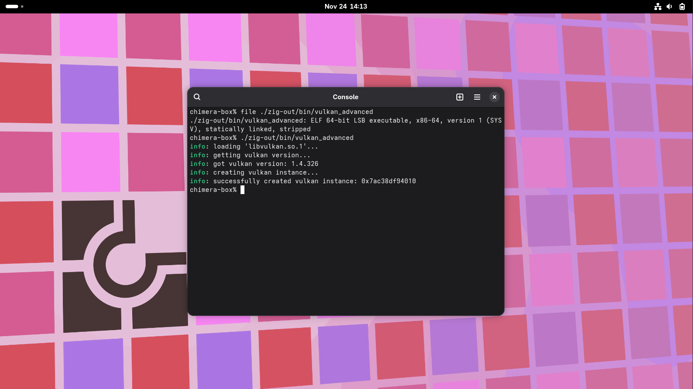This screenshot has height=389, width=693.
Task: Click the "loading 'libvulkan.so.1'" log line
Action: (265, 146)
